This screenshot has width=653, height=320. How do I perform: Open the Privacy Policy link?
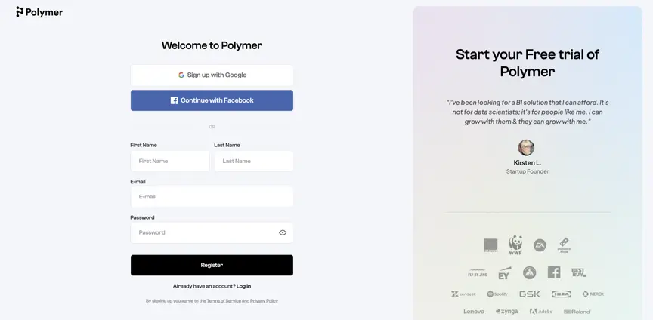pyautogui.click(x=264, y=301)
